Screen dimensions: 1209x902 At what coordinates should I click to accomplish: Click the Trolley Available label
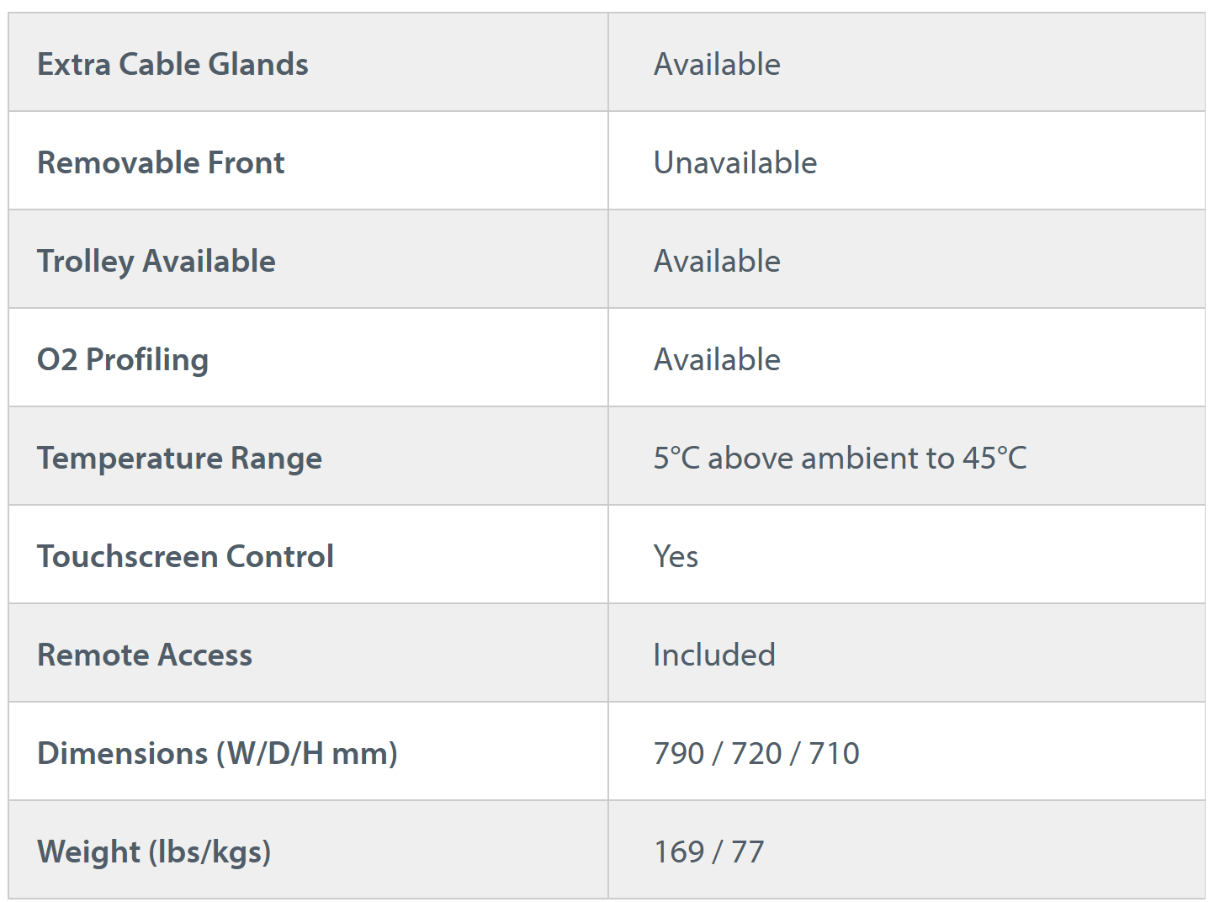pyautogui.click(x=156, y=262)
